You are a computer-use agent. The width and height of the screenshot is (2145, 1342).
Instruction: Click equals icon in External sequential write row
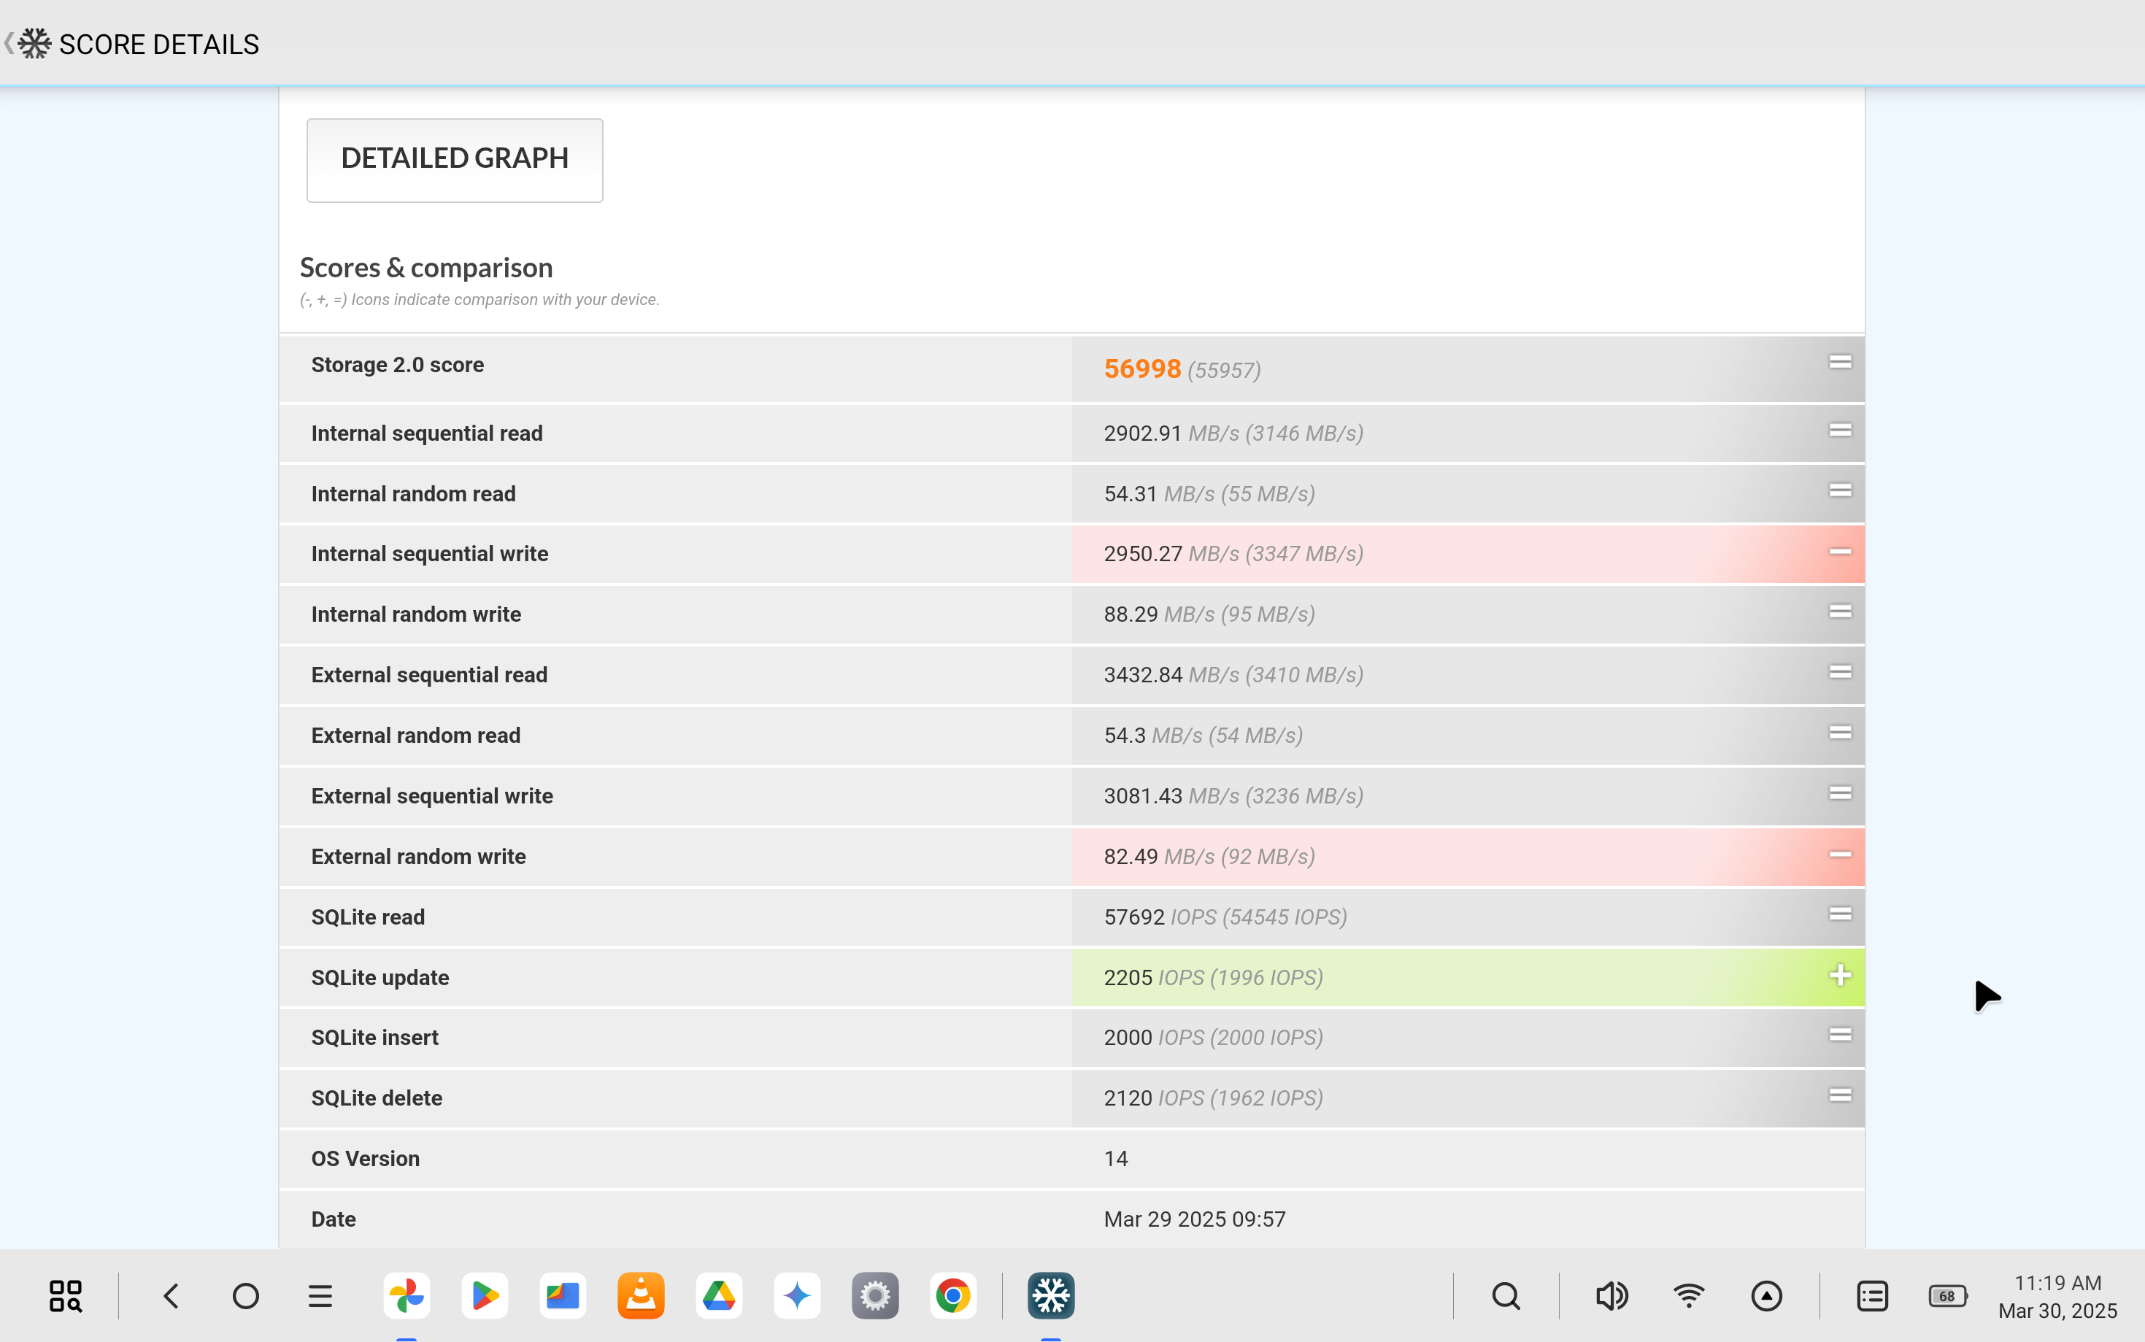point(1840,793)
